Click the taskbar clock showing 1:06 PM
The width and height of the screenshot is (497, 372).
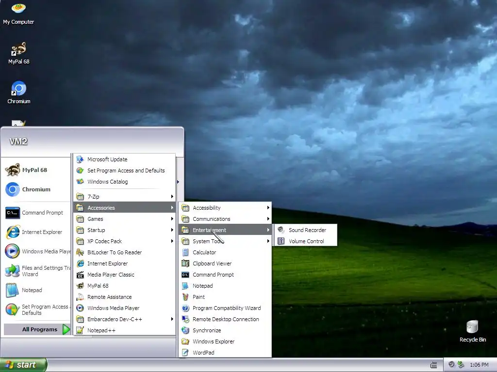479,365
